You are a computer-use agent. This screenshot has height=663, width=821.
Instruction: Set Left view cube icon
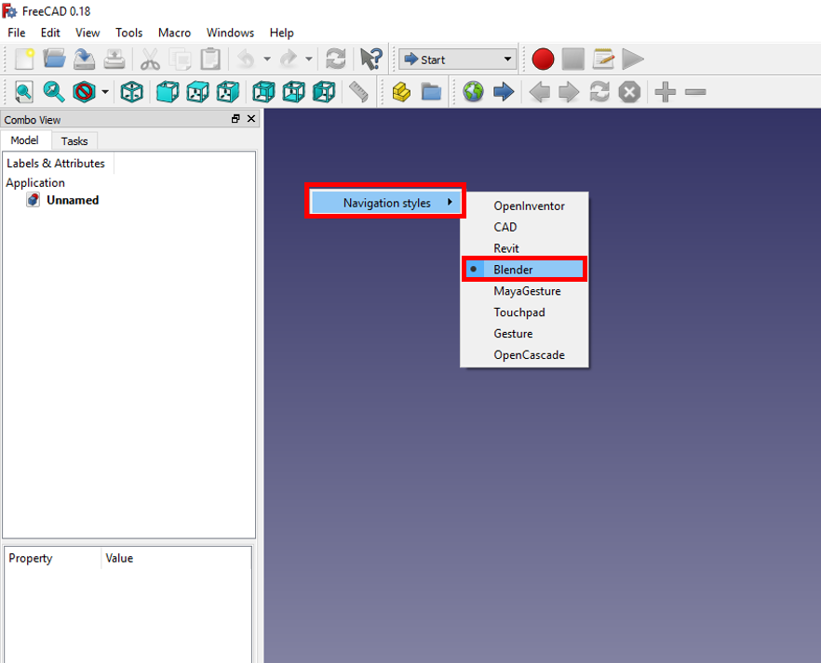point(324,92)
